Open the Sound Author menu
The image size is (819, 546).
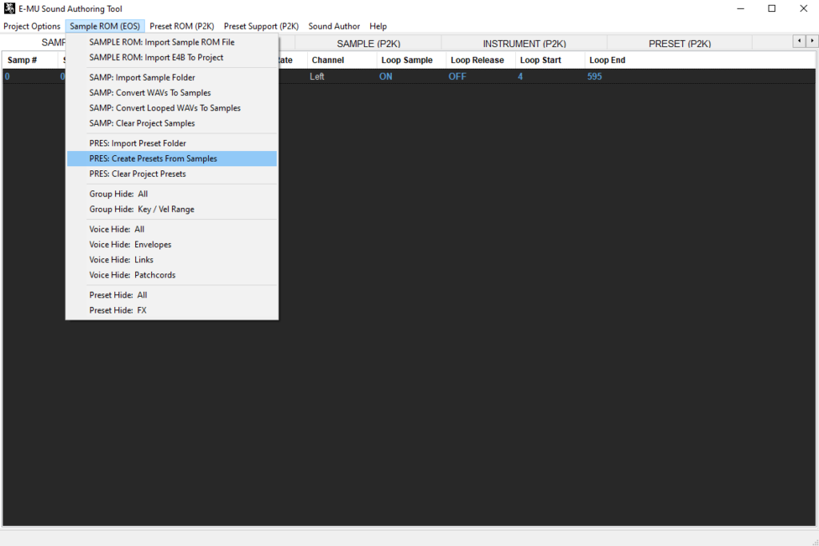click(334, 26)
